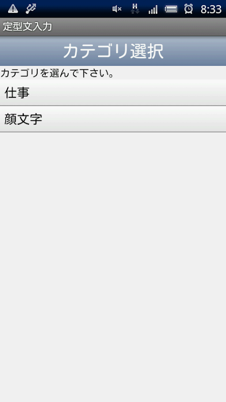Tap the カテゴリ選択 header banner
The width and height of the screenshot is (226, 402).
113,51
